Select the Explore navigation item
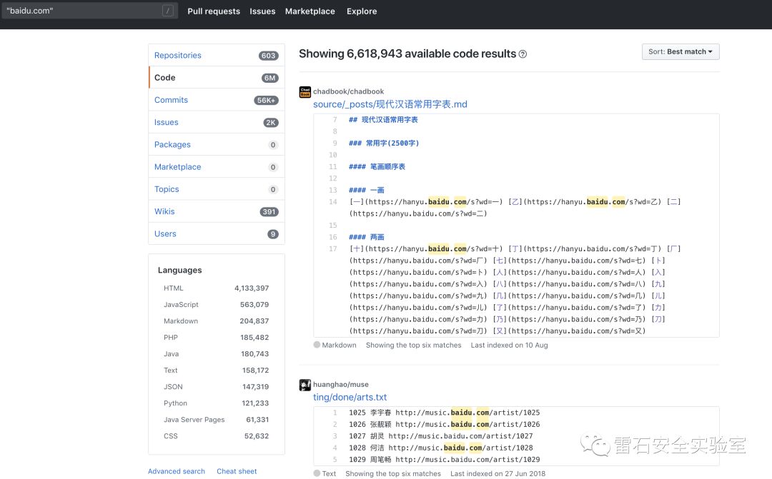 362,11
